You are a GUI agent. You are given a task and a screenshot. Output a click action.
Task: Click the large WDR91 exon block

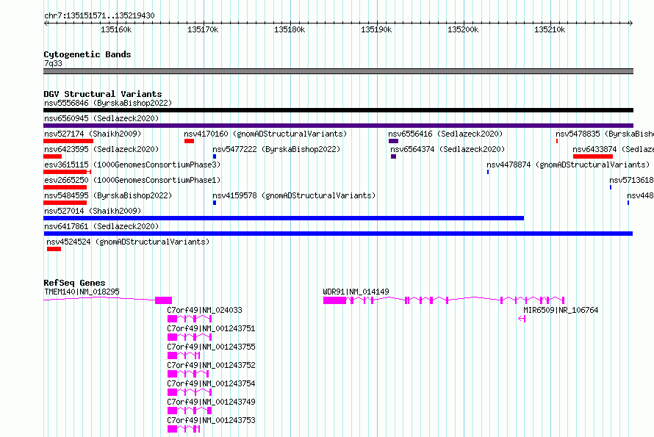334,300
